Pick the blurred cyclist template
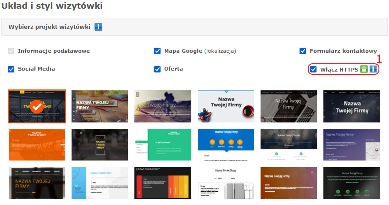Image resolution: width=389 pixels, height=205 pixels. [163, 106]
